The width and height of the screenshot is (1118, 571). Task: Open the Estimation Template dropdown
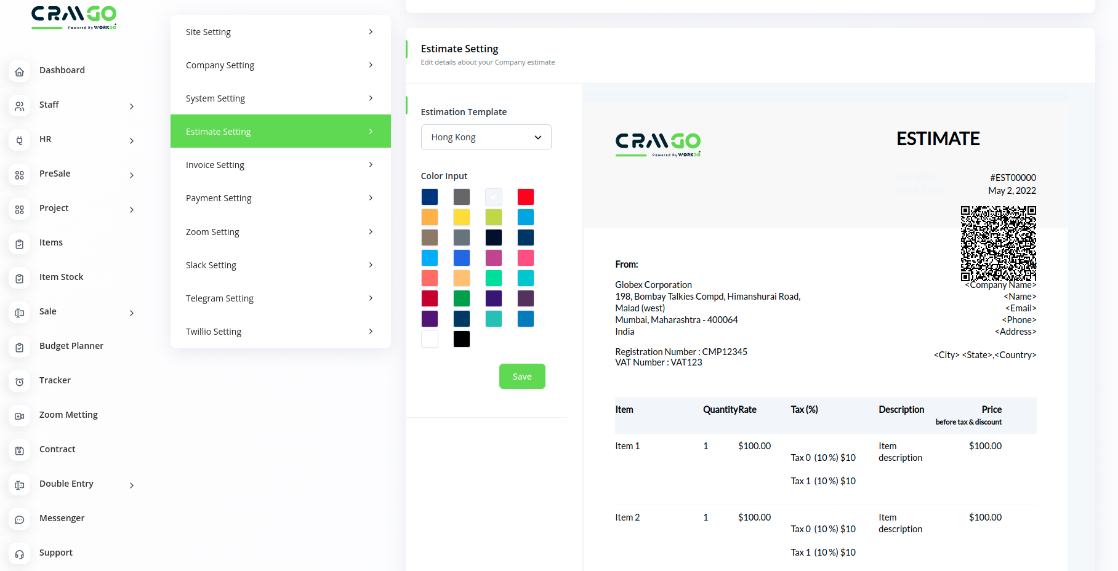(486, 137)
